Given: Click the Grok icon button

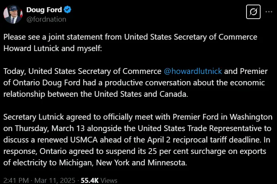Looking at the screenshot, I should pos(252,13).
